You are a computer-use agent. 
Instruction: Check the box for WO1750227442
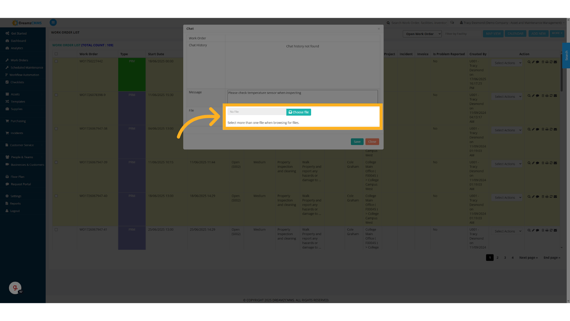[56, 61]
